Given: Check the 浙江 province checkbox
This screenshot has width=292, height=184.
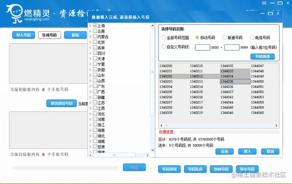Looking at the screenshot, I should click(x=95, y=125).
